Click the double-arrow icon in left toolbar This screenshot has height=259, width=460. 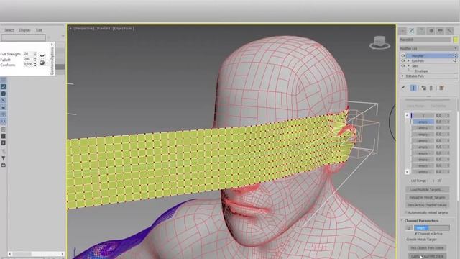[3, 121]
